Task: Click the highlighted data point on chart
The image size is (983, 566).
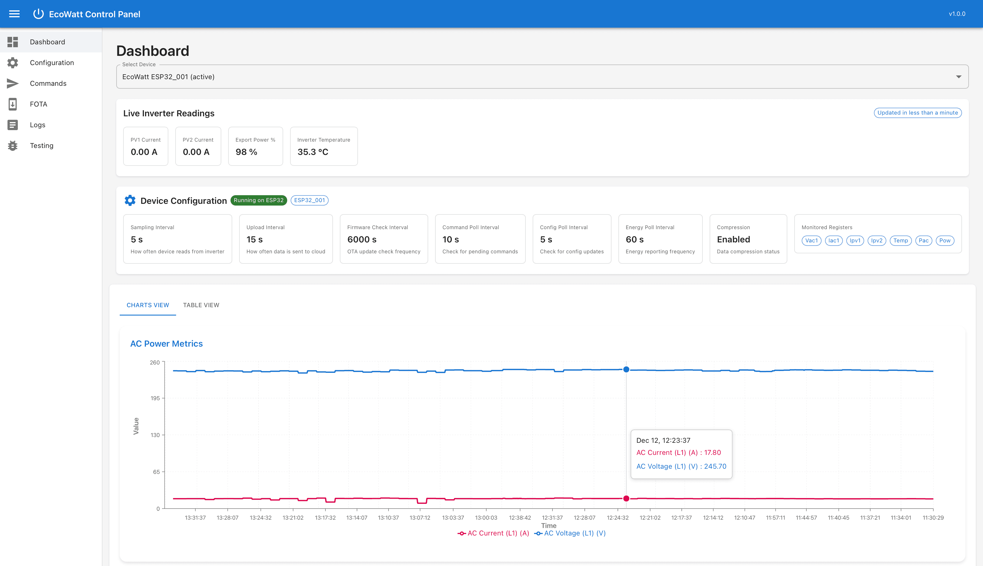Action: pos(626,370)
